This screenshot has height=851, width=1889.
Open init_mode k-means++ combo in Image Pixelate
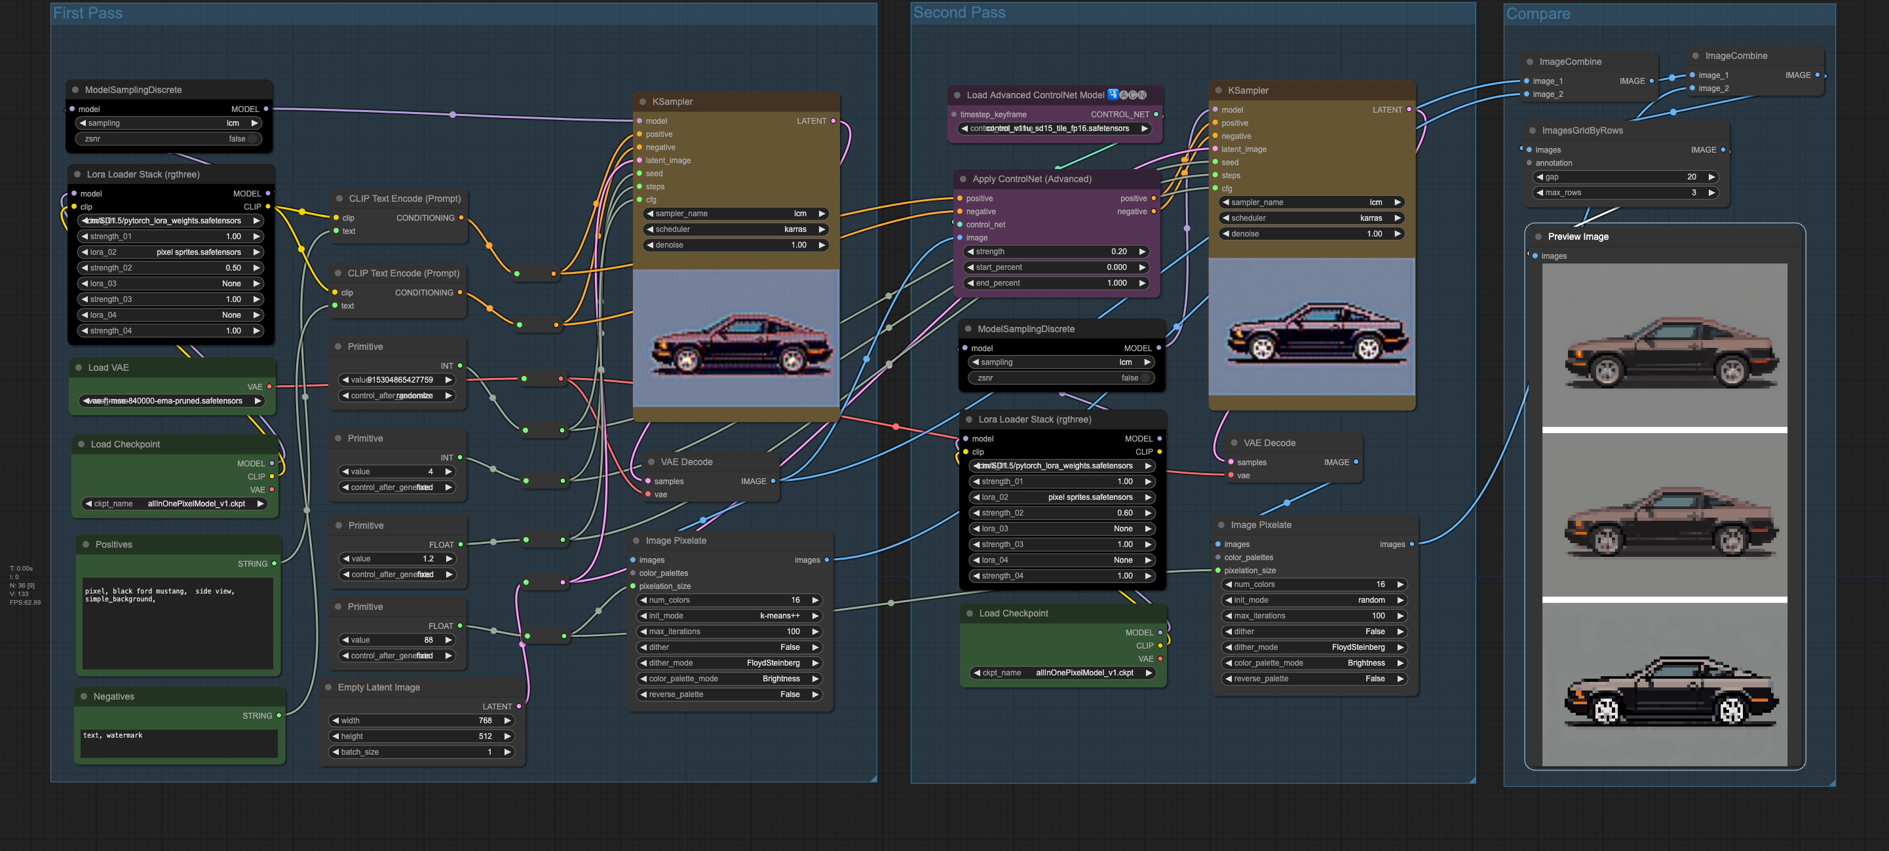[730, 616]
